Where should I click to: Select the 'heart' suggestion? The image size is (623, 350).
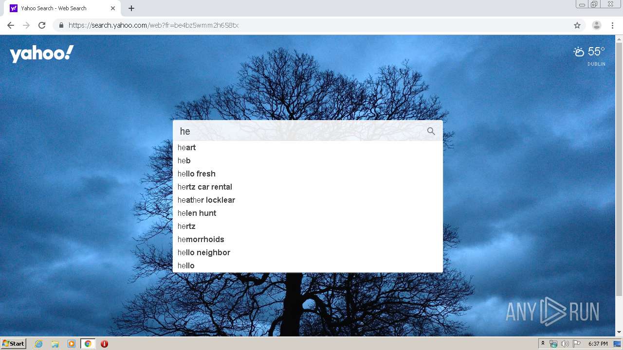(x=308, y=148)
